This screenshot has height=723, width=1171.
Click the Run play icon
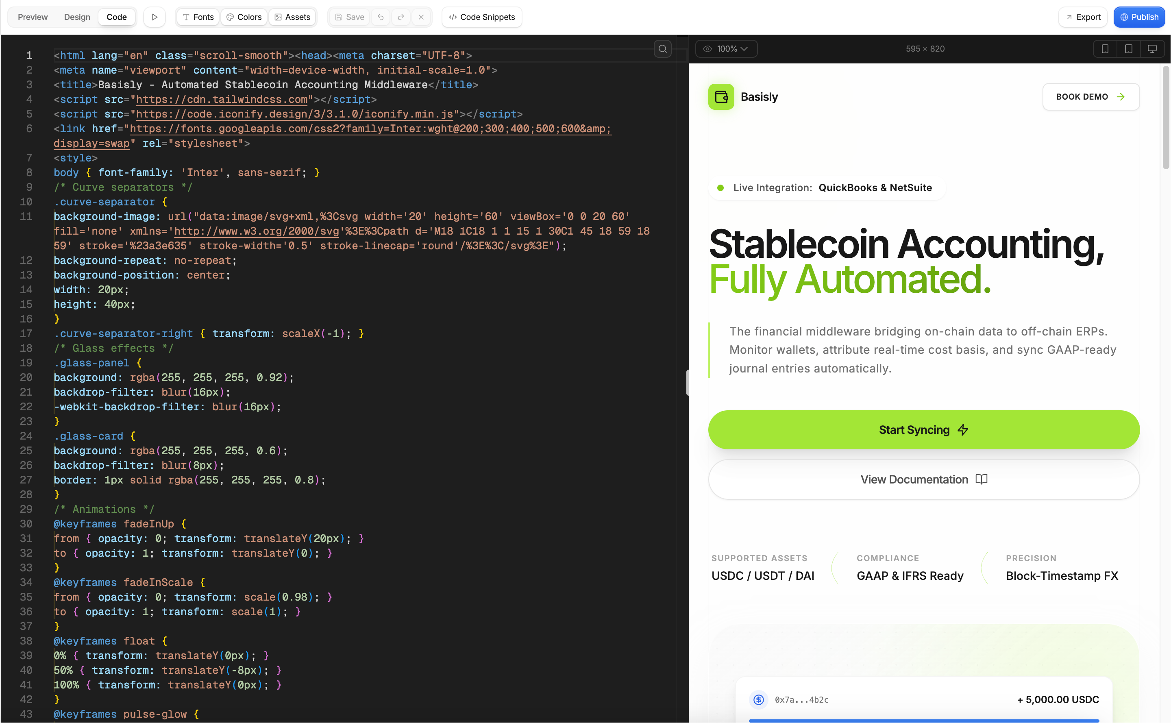(154, 17)
